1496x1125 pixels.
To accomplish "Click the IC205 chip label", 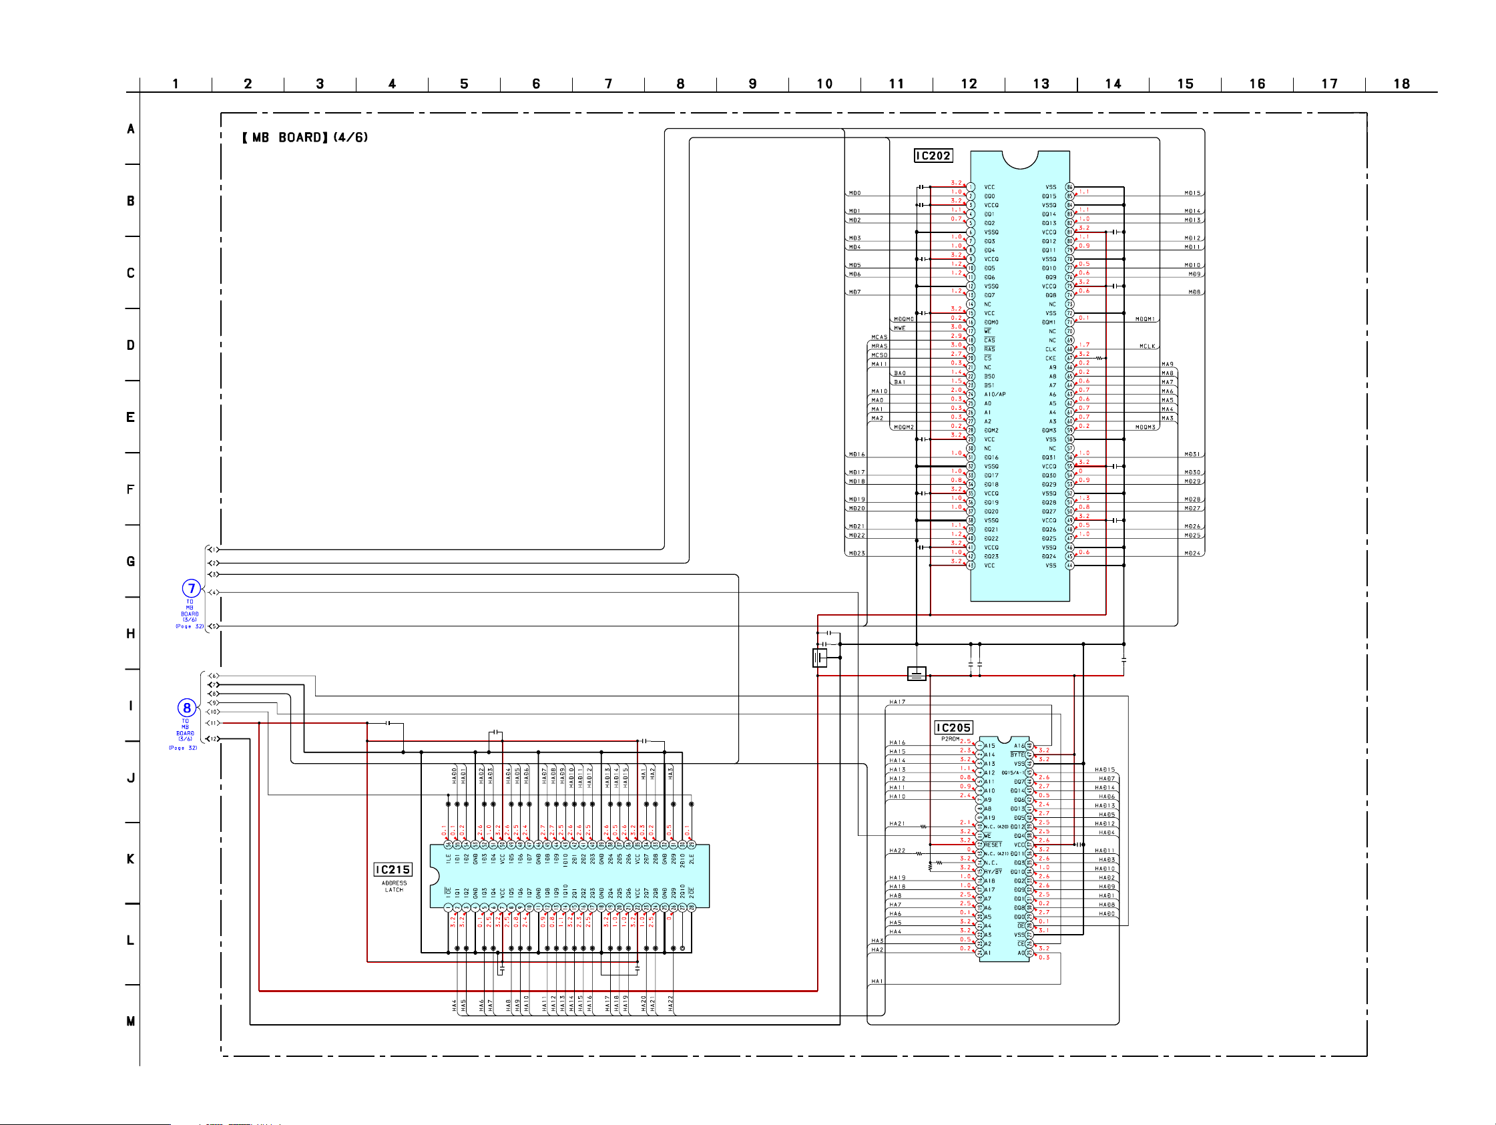I will [x=953, y=727].
